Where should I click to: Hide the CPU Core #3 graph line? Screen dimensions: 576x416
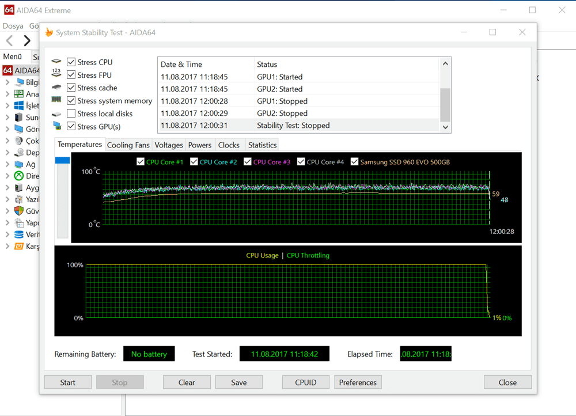(248, 162)
